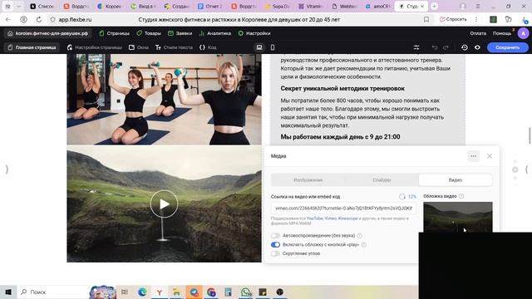Screen dimensions: 532x299
Task: Click the Секрет уникальной методики тренировок heading
Action: [x=342, y=89]
